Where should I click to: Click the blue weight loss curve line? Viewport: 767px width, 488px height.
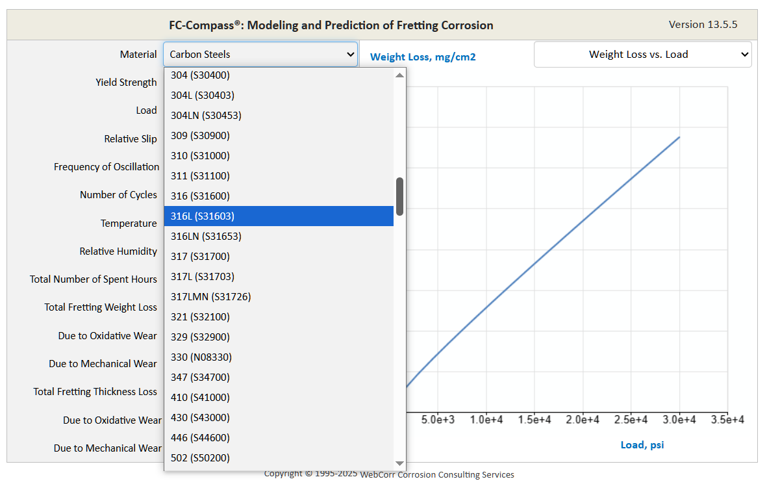(543, 255)
